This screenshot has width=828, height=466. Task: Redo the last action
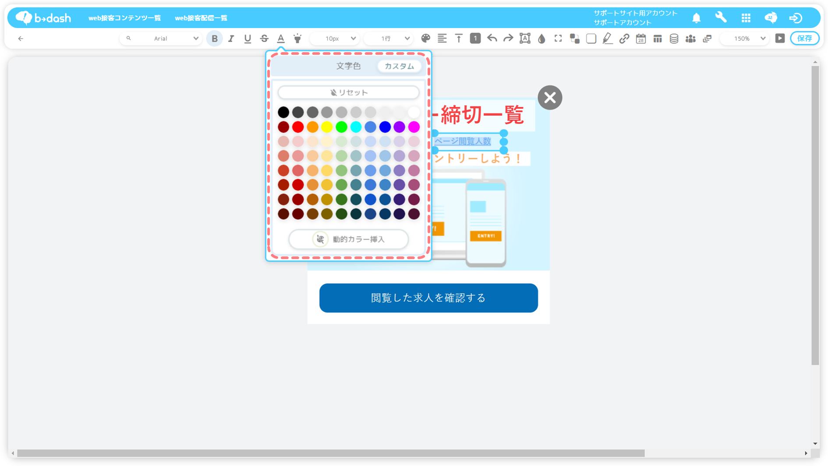[x=508, y=39]
